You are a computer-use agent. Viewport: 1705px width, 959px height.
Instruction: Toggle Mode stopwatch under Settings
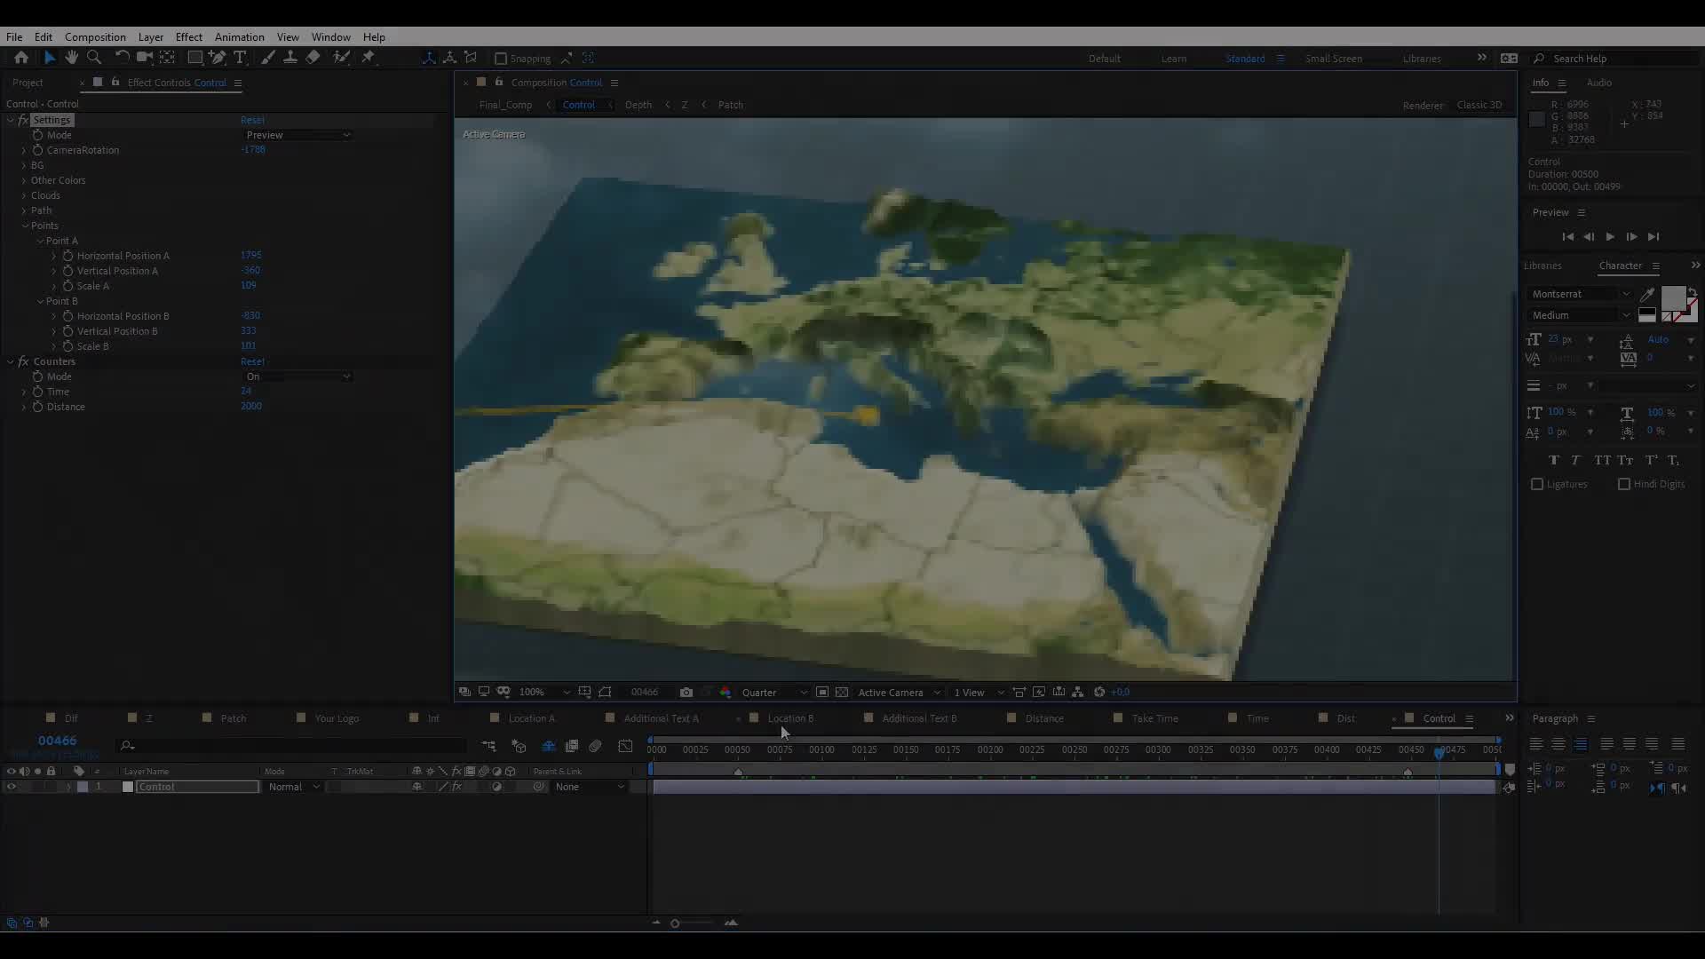coord(37,135)
